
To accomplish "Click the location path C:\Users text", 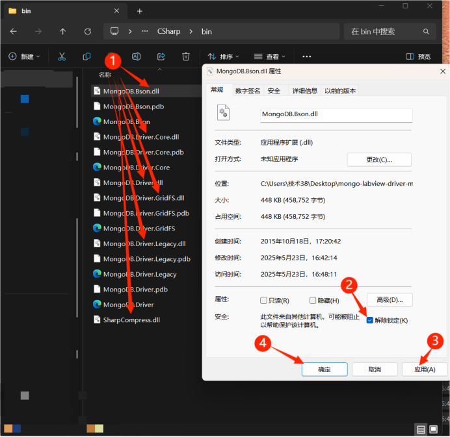I will pos(336,183).
